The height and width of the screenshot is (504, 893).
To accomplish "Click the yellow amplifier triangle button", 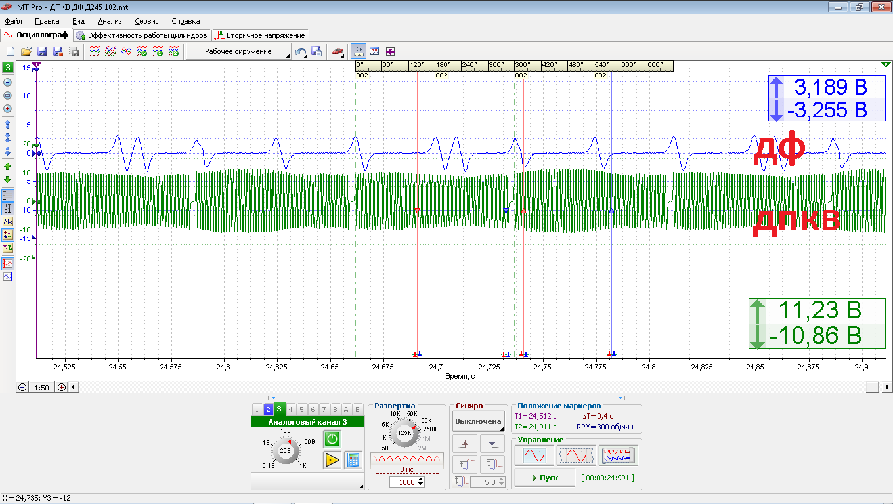I will coord(332,460).
